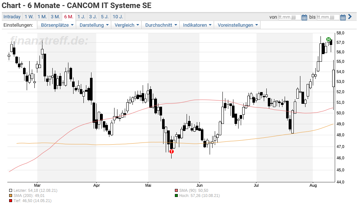Open the 'von' date calendar picker icon

click(304, 18)
